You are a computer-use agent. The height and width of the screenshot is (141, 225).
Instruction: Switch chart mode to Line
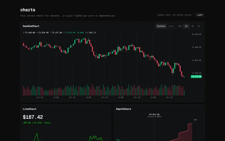(171, 26)
